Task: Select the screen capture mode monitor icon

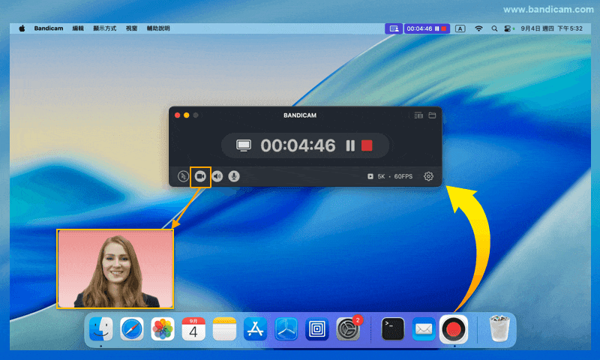Action: point(243,145)
